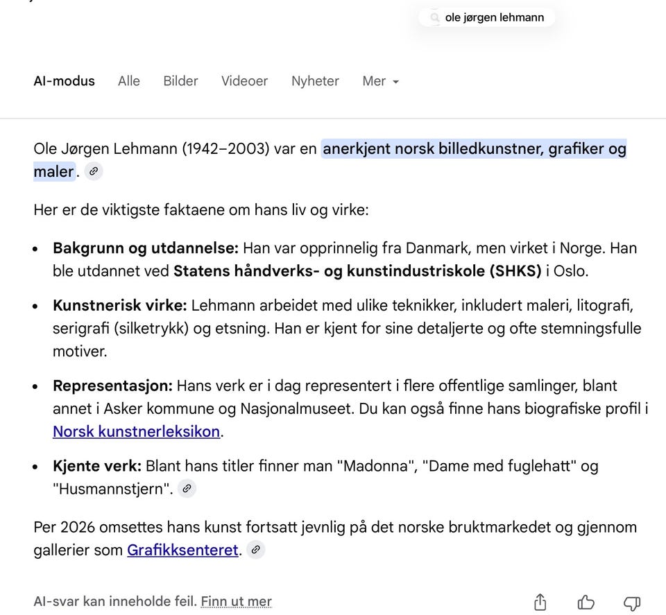
Task: Select the Alle results tab
Action: (x=128, y=81)
